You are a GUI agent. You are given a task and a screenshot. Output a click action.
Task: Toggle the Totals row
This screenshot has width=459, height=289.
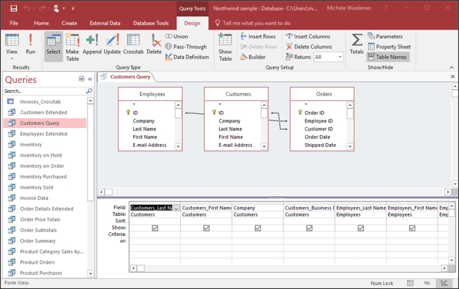(x=357, y=44)
